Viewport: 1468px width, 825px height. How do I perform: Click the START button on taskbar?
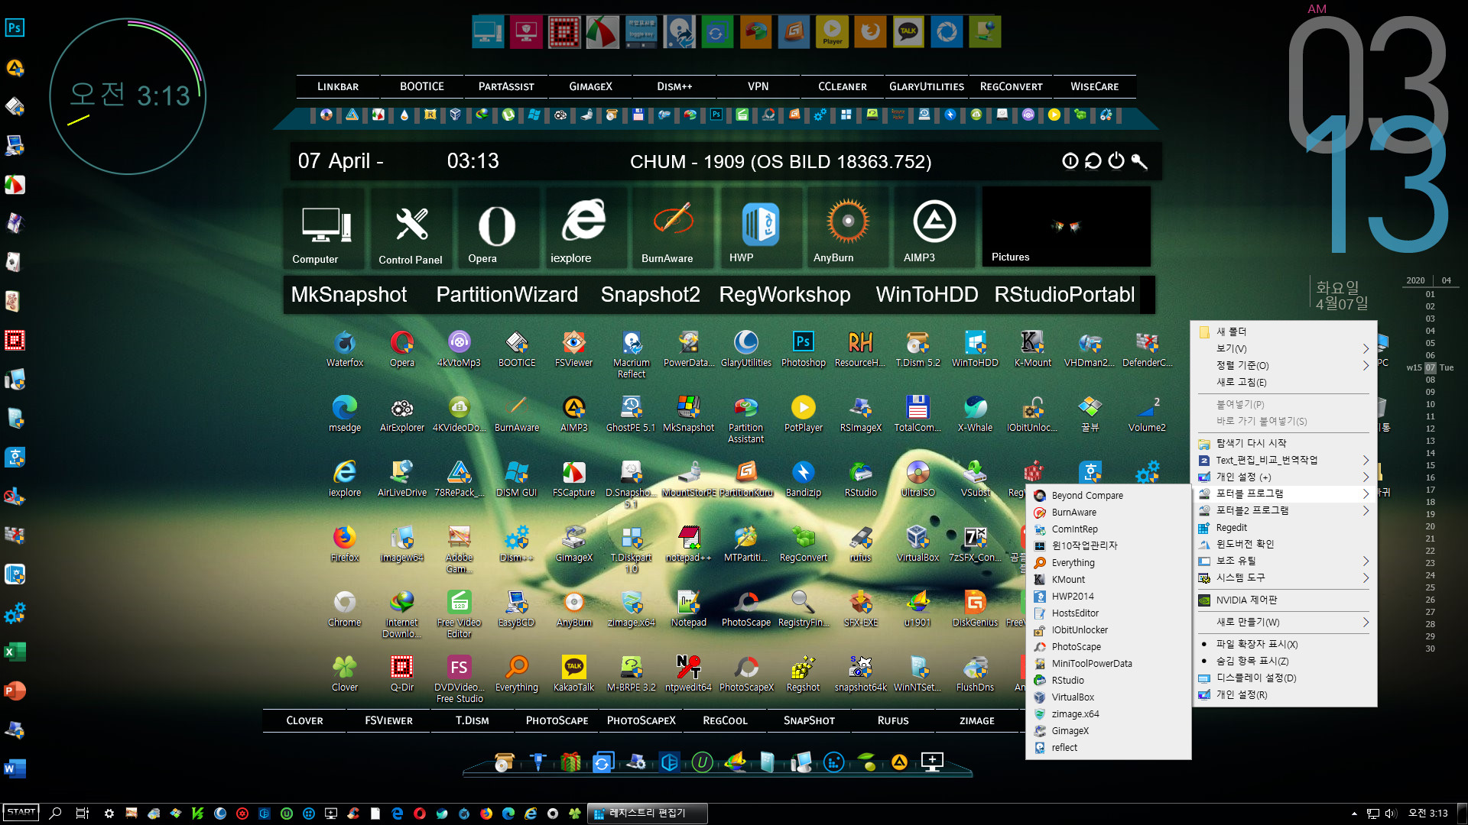[21, 812]
